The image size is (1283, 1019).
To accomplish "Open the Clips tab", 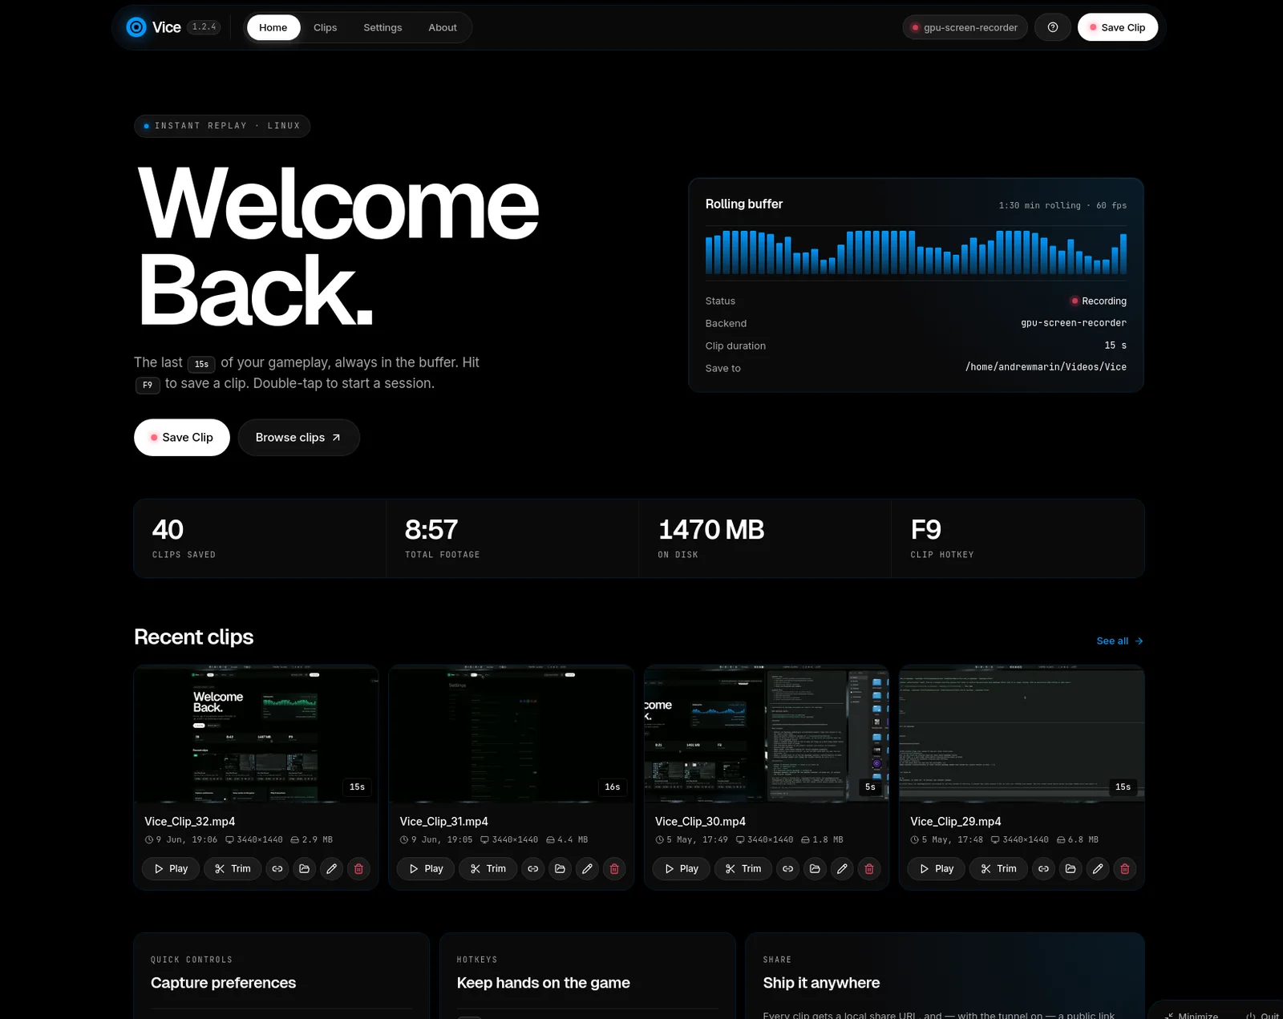I will click(x=325, y=27).
